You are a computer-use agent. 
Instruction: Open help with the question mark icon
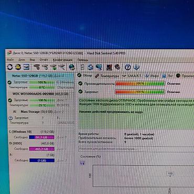coord(128,67)
